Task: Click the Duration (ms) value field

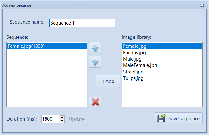Action: point(50,119)
